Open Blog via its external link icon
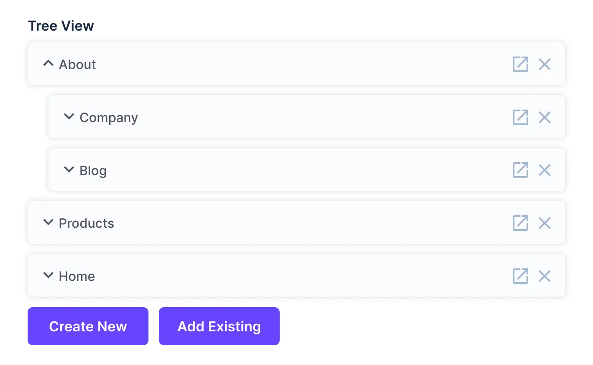 [520, 170]
